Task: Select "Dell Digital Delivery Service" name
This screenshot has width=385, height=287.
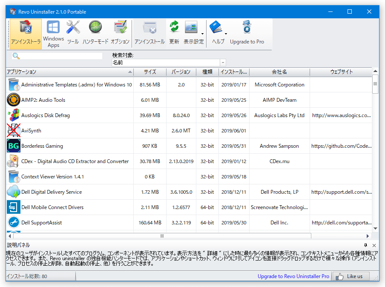Action: tap(52, 192)
